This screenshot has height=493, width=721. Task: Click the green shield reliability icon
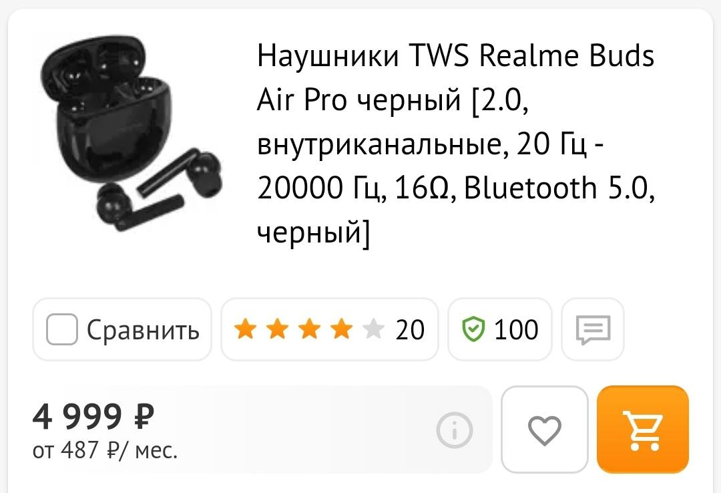point(473,329)
